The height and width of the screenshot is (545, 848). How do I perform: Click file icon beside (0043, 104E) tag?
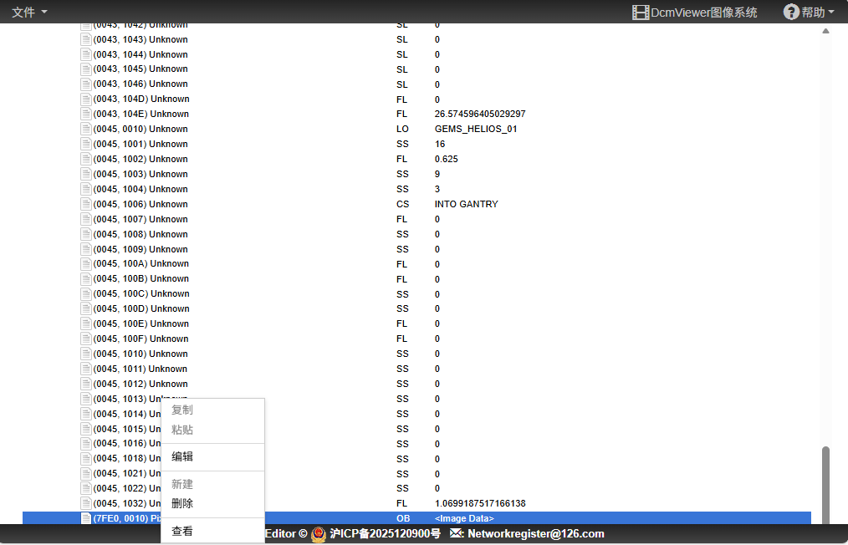85,114
